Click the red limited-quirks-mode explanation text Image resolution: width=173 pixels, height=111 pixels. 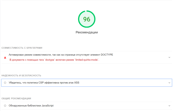click(54, 60)
